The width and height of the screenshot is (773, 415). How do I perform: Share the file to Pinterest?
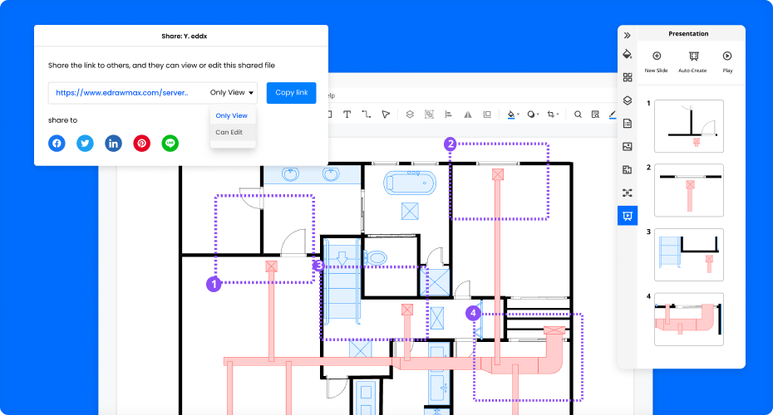coord(142,144)
